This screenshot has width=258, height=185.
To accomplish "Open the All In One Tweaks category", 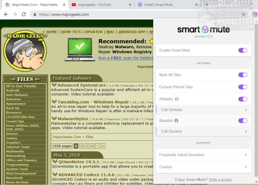I will click(x=21, y=86).
